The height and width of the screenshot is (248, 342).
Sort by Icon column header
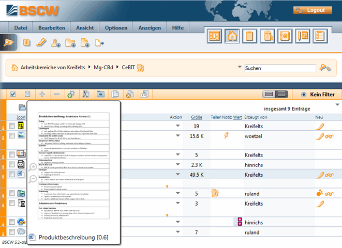[21, 117]
